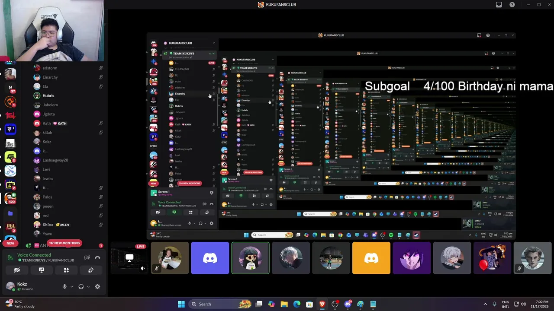Toggle microphone mute in user panel
Screen dimensions: 554x311
click(64, 286)
